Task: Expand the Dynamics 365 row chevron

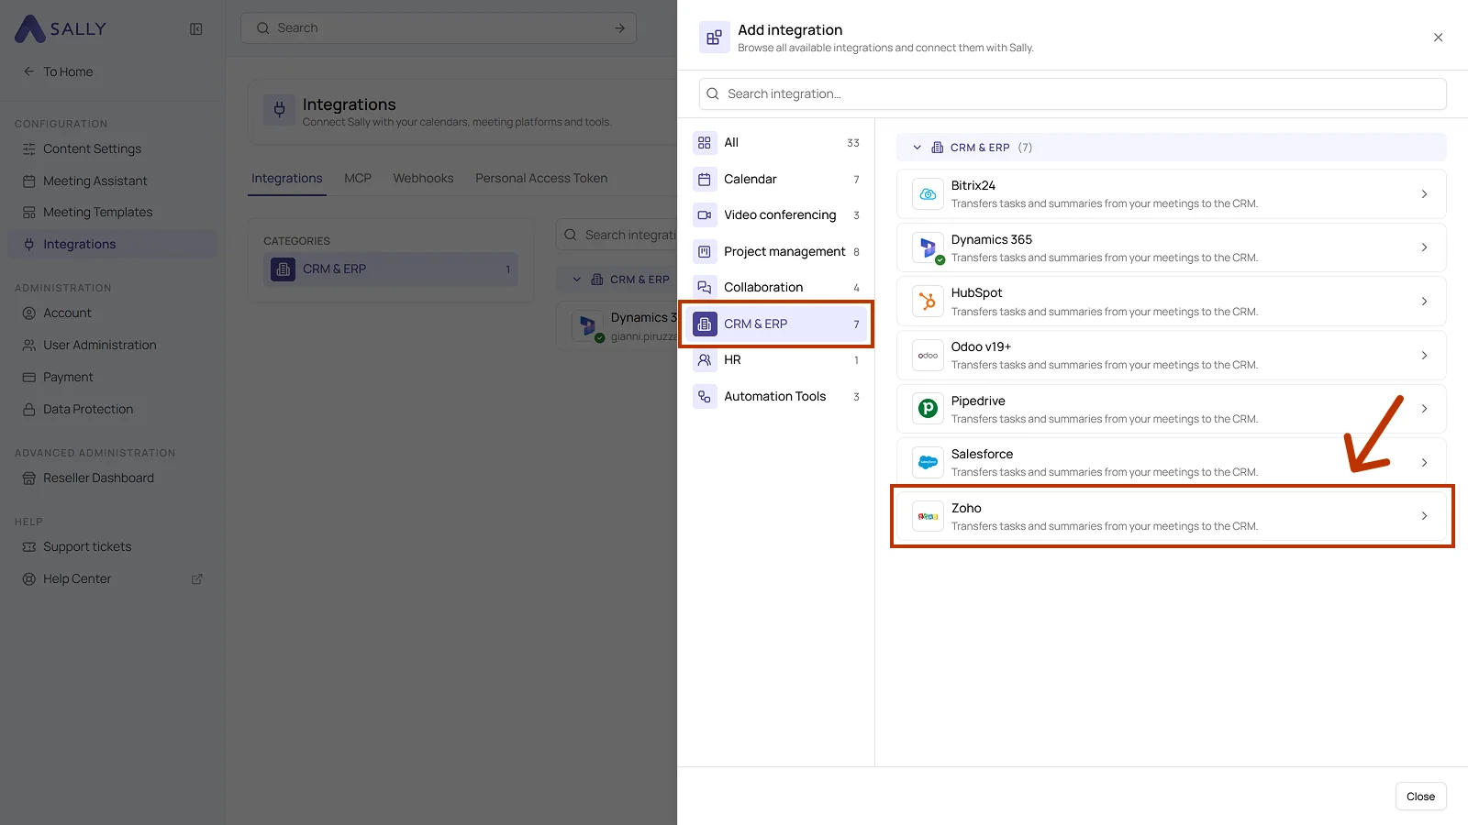Action: (1424, 247)
